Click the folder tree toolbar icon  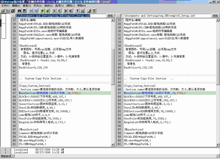[8, 11]
